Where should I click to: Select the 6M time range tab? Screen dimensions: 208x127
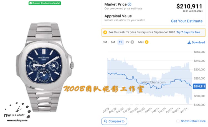[113, 42]
